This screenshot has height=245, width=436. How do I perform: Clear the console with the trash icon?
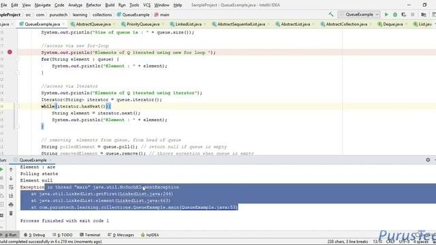pos(11,213)
